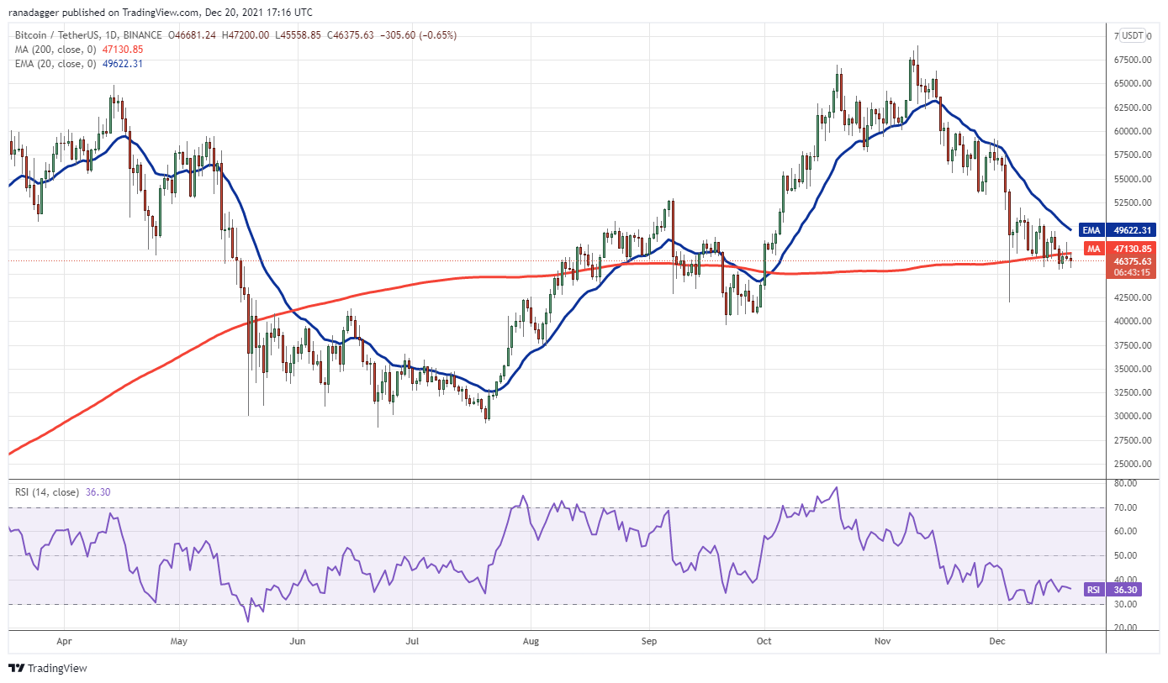Image resolution: width=1168 pixels, height=683 pixels.
Task: Click the TradingView logo icon
Action: point(16,668)
